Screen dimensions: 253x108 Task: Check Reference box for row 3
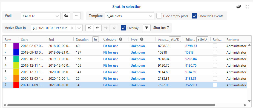(215, 59)
